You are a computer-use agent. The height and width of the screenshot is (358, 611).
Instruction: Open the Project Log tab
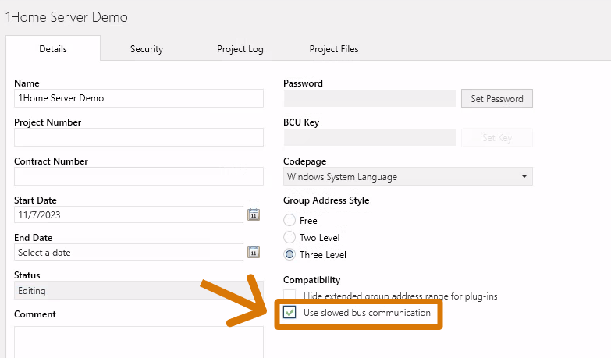[x=240, y=49]
